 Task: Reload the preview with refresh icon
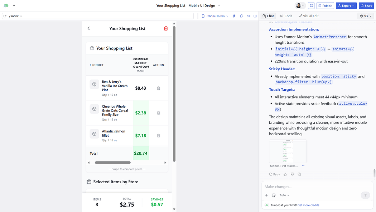(5, 16)
